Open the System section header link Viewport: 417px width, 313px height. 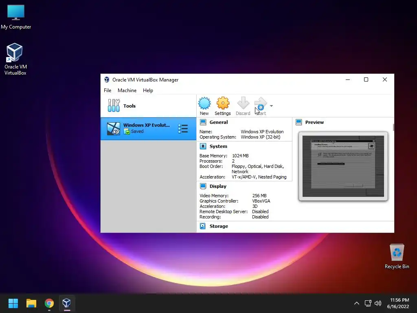pos(218,146)
